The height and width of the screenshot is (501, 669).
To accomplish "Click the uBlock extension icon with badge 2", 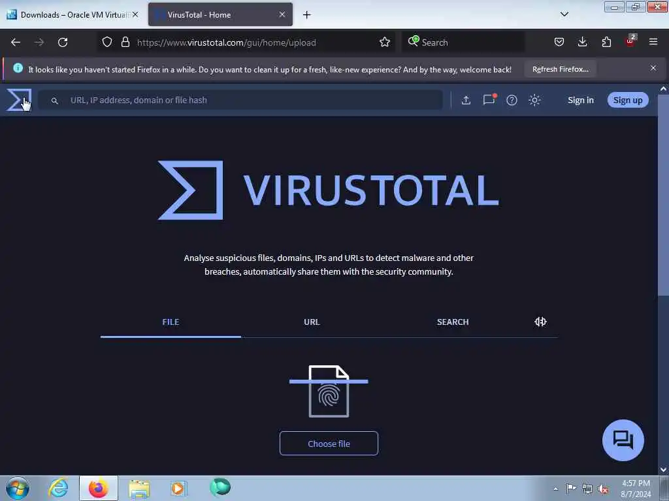I will click(630, 41).
